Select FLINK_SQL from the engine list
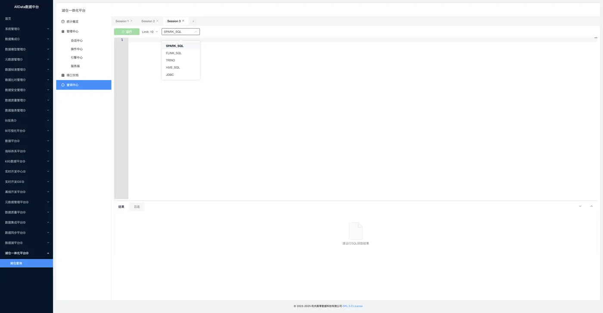The height and width of the screenshot is (313, 603). (181, 53)
